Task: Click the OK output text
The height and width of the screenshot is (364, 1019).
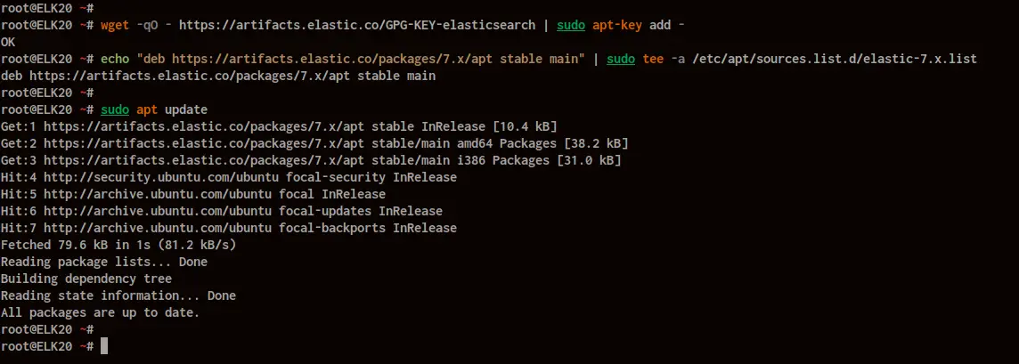Action: [x=8, y=42]
